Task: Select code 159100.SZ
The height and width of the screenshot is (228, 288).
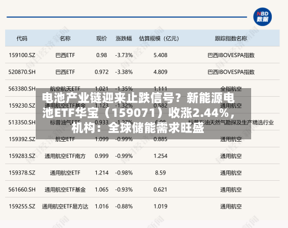Action: [22, 55]
